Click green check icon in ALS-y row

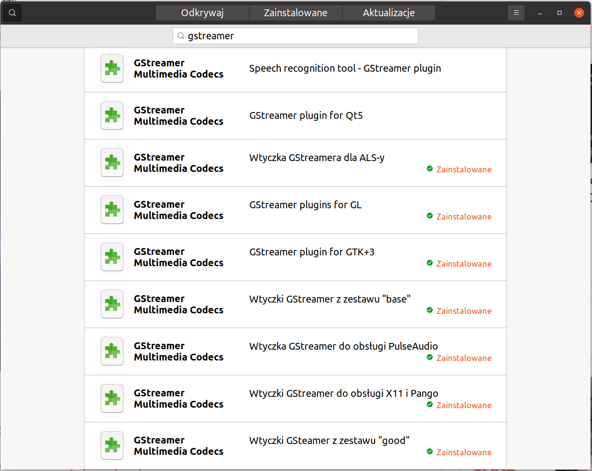tap(430, 168)
